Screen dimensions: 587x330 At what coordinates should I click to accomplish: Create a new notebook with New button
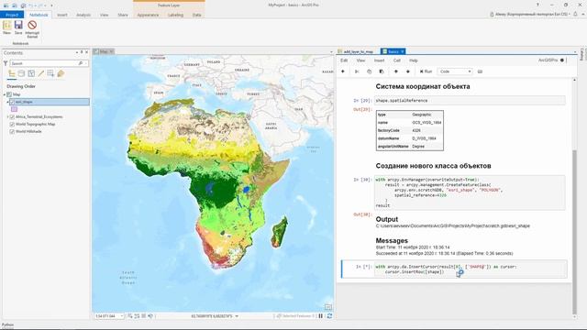click(x=6, y=27)
